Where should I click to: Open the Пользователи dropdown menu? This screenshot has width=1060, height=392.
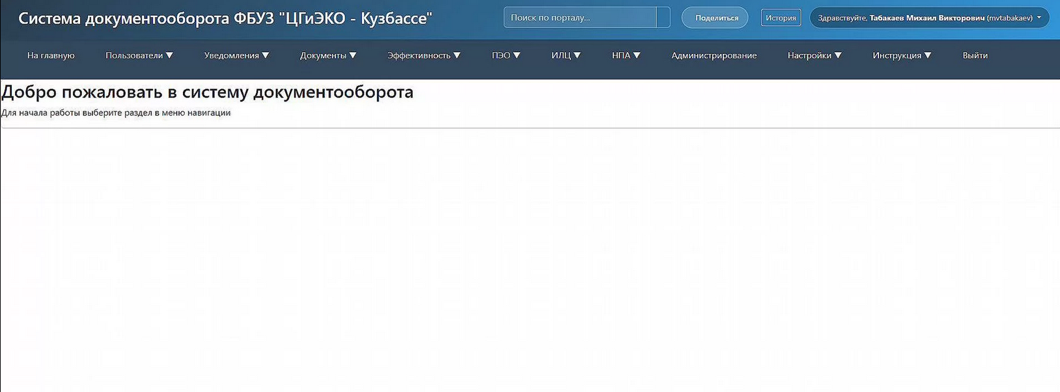tap(139, 55)
